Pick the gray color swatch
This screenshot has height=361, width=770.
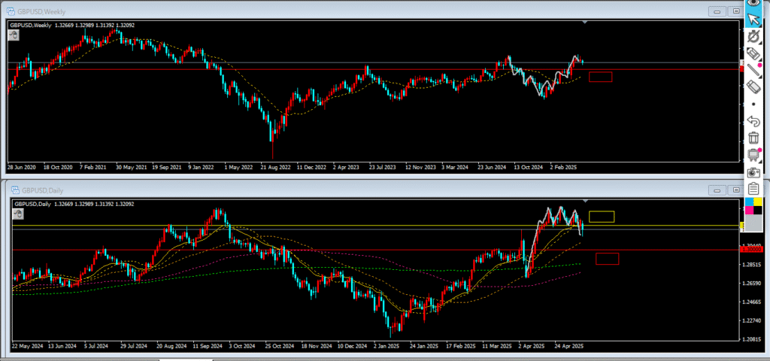coord(753,222)
